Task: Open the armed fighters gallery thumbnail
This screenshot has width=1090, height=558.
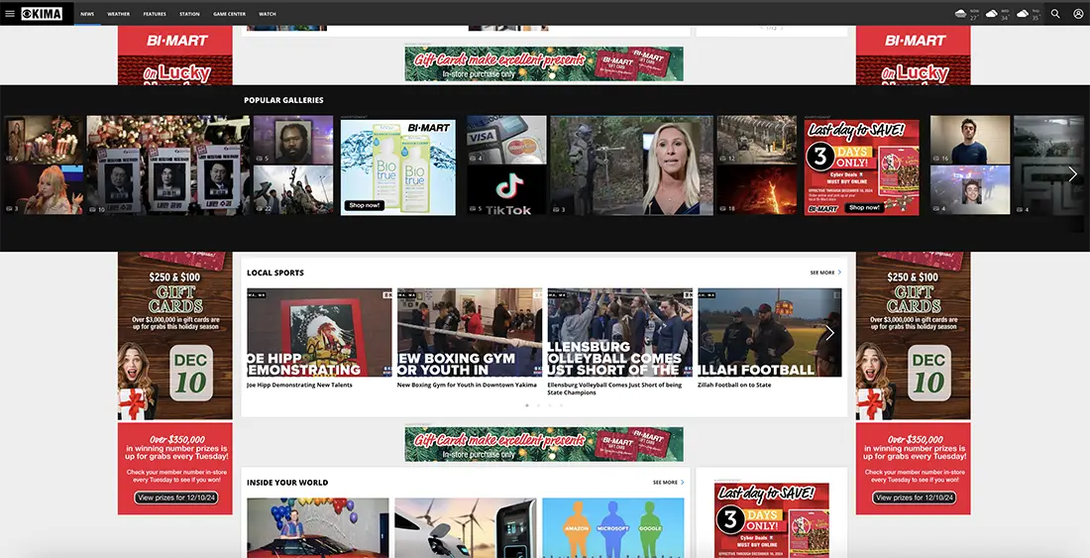Action: 293,189
